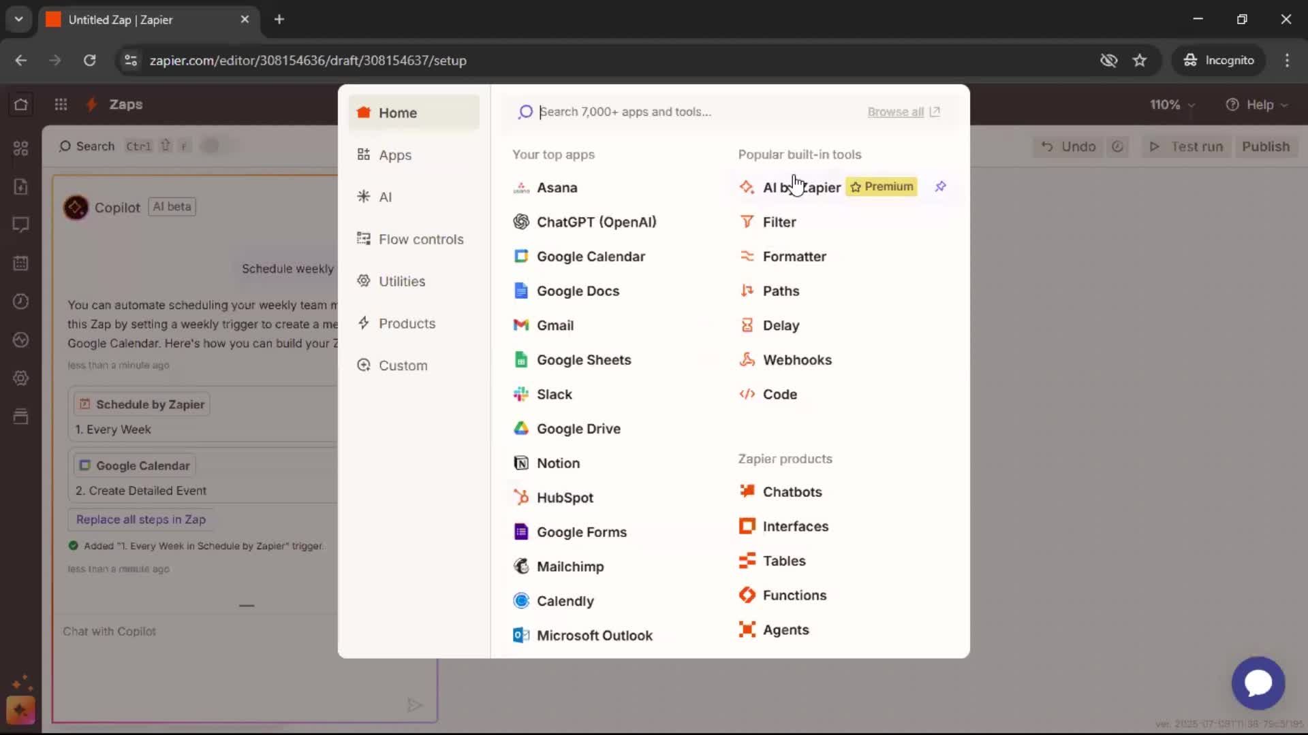Show Utilities category
This screenshot has width=1308, height=735.
pyautogui.click(x=414, y=281)
